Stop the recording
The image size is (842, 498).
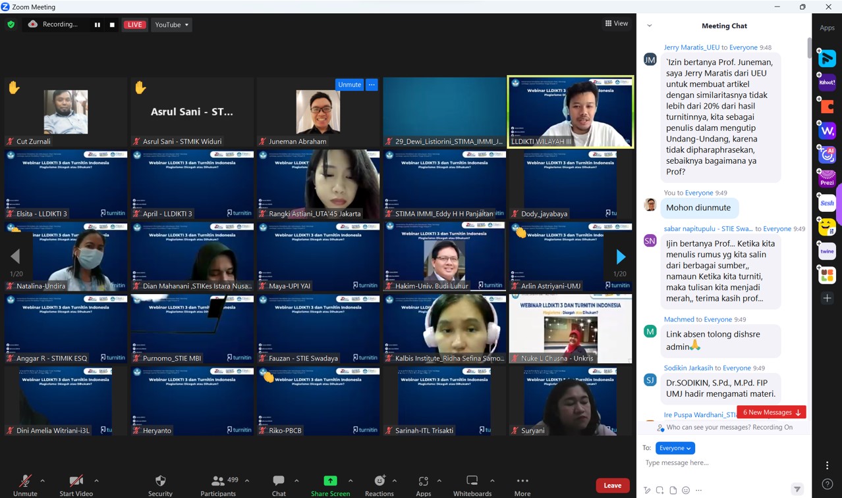(112, 25)
